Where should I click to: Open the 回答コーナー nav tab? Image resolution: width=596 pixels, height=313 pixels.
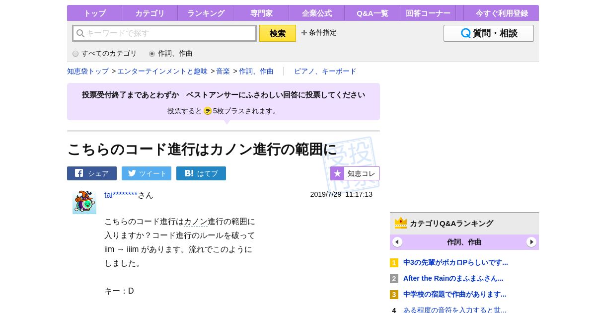(x=428, y=13)
